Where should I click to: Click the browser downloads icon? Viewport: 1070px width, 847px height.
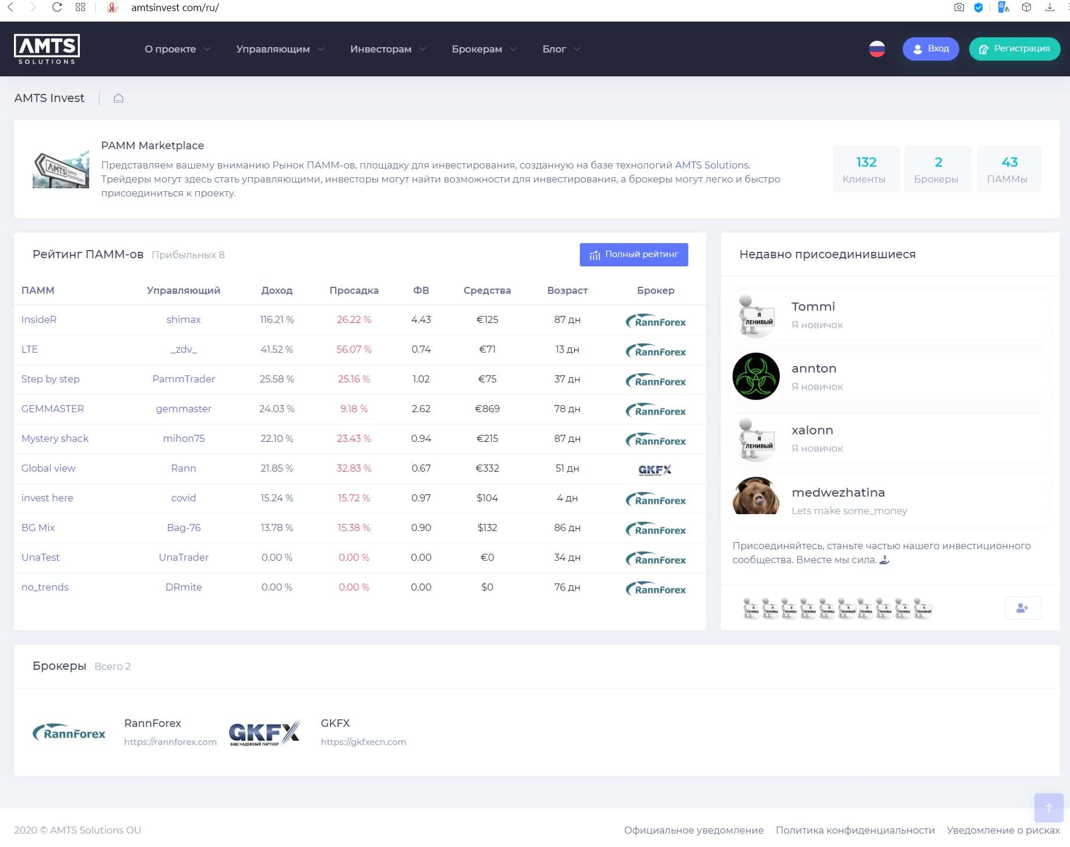tap(1050, 8)
